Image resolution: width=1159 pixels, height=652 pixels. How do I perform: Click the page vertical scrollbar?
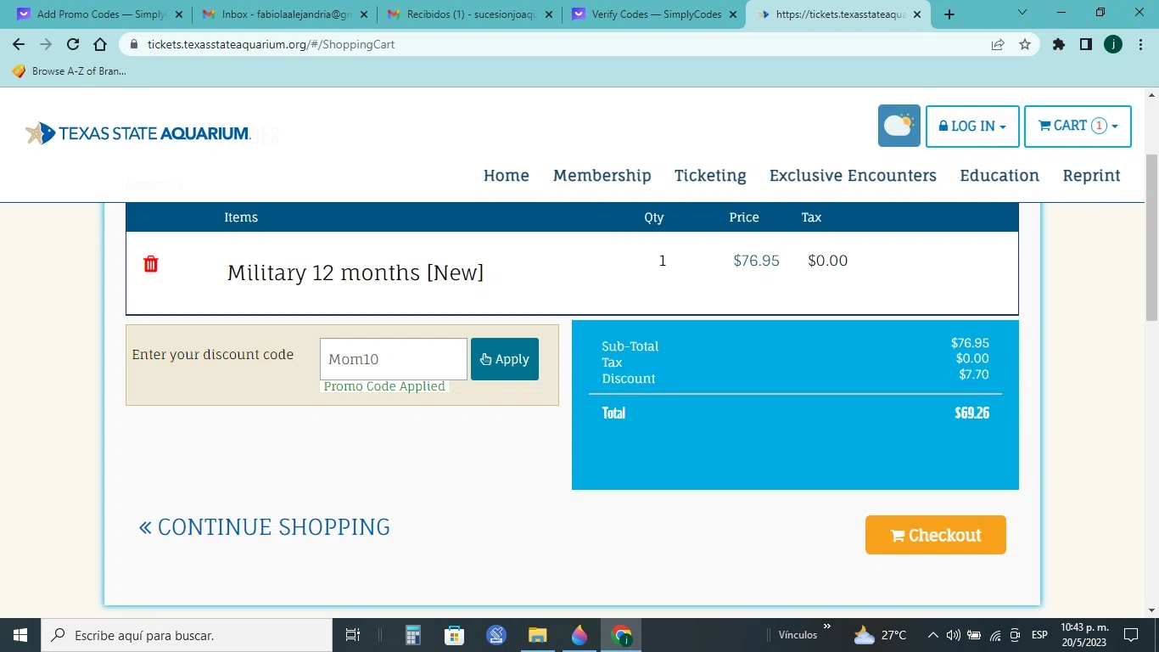1151,238
